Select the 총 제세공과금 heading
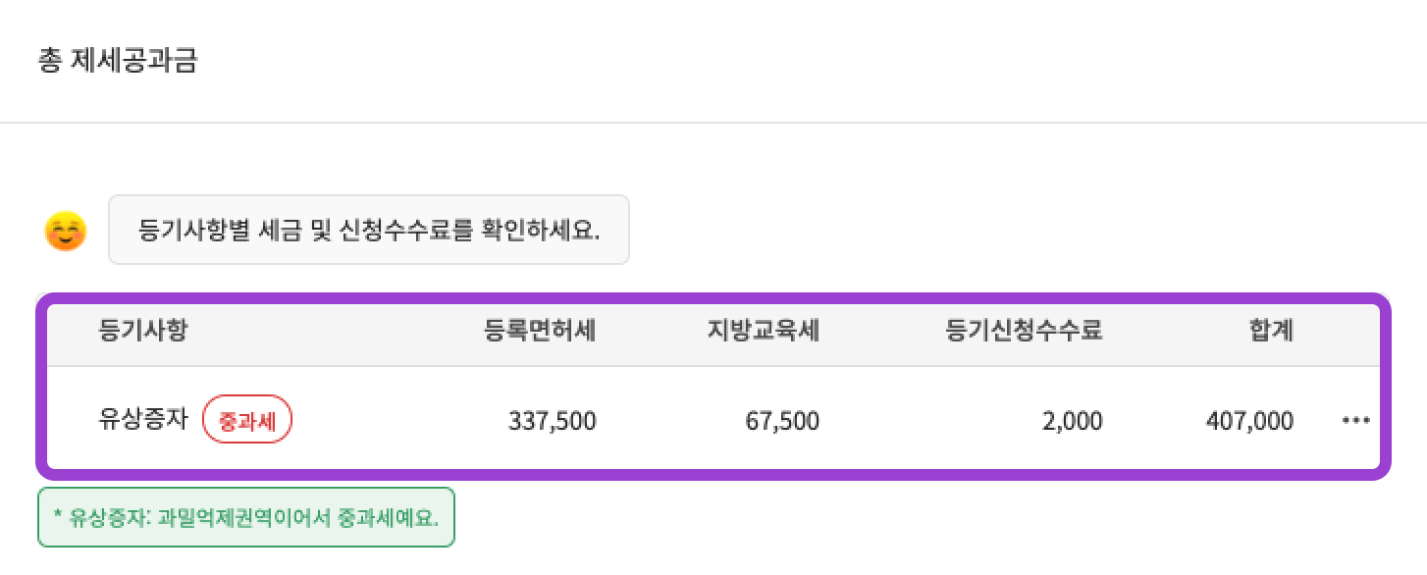The height and width of the screenshot is (575, 1427). [117, 61]
